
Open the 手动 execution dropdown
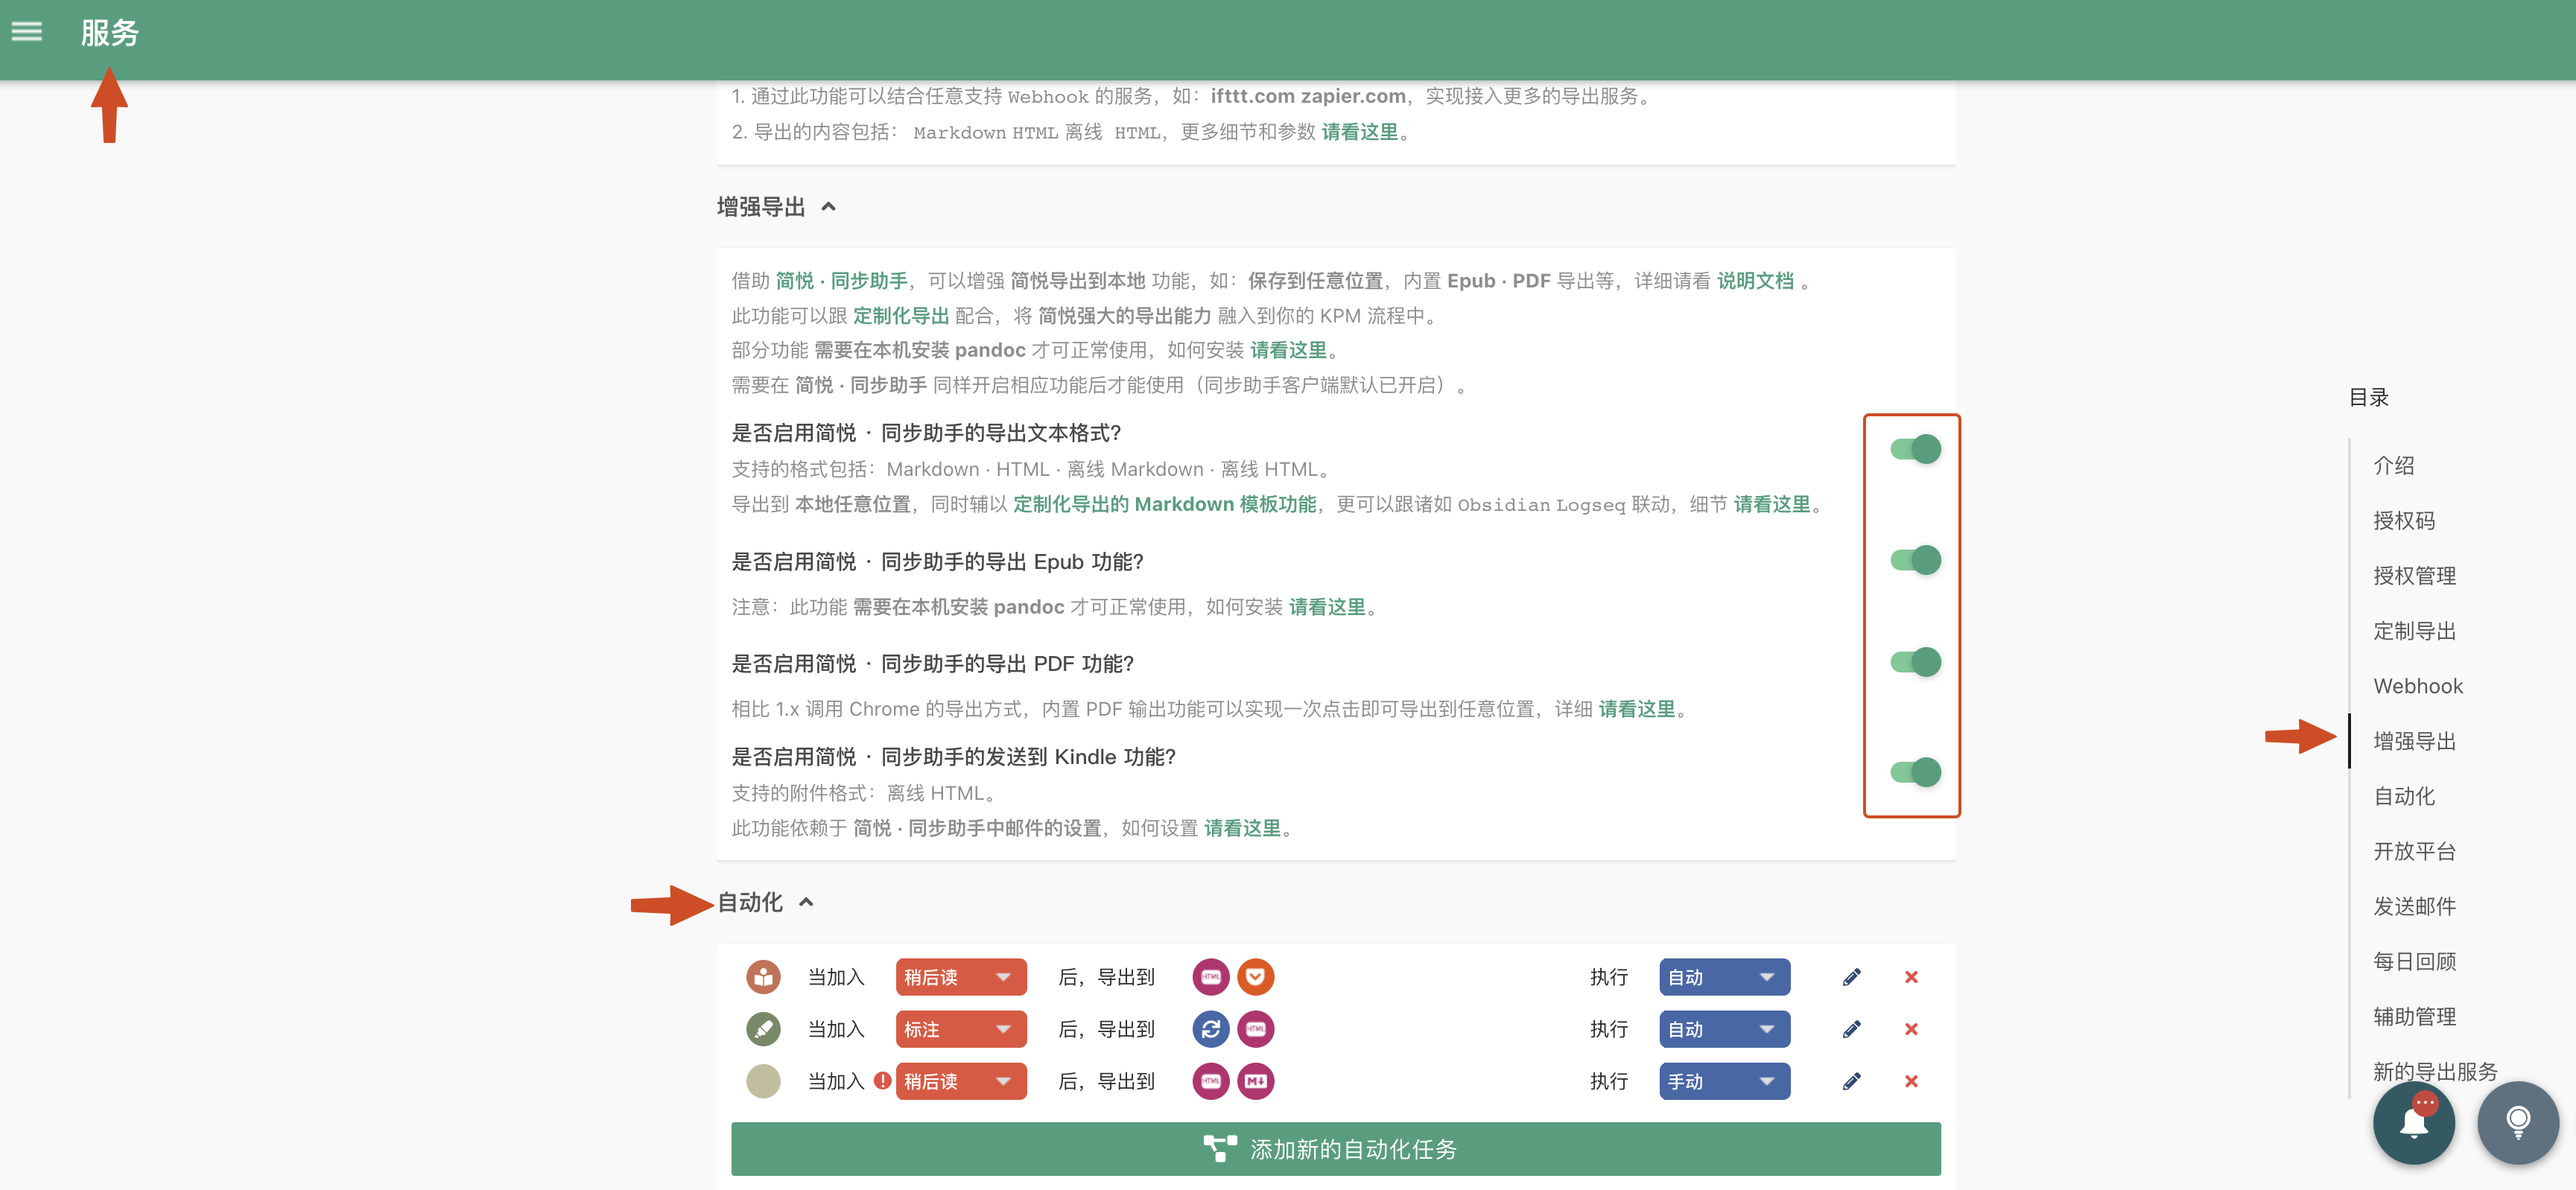pyautogui.click(x=1724, y=1081)
